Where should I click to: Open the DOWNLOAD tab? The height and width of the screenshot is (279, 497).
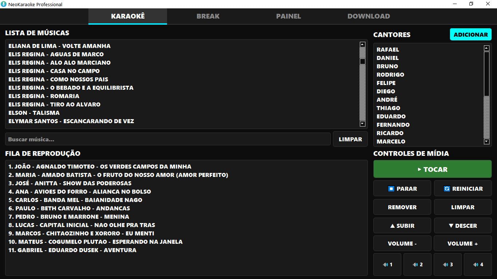(x=369, y=16)
